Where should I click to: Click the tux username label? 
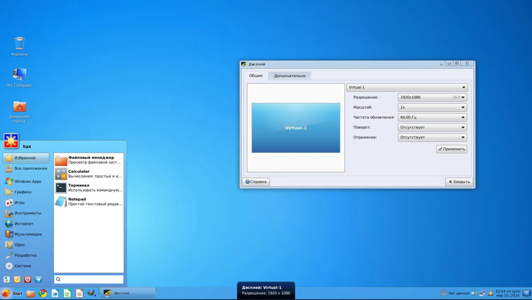point(27,146)
